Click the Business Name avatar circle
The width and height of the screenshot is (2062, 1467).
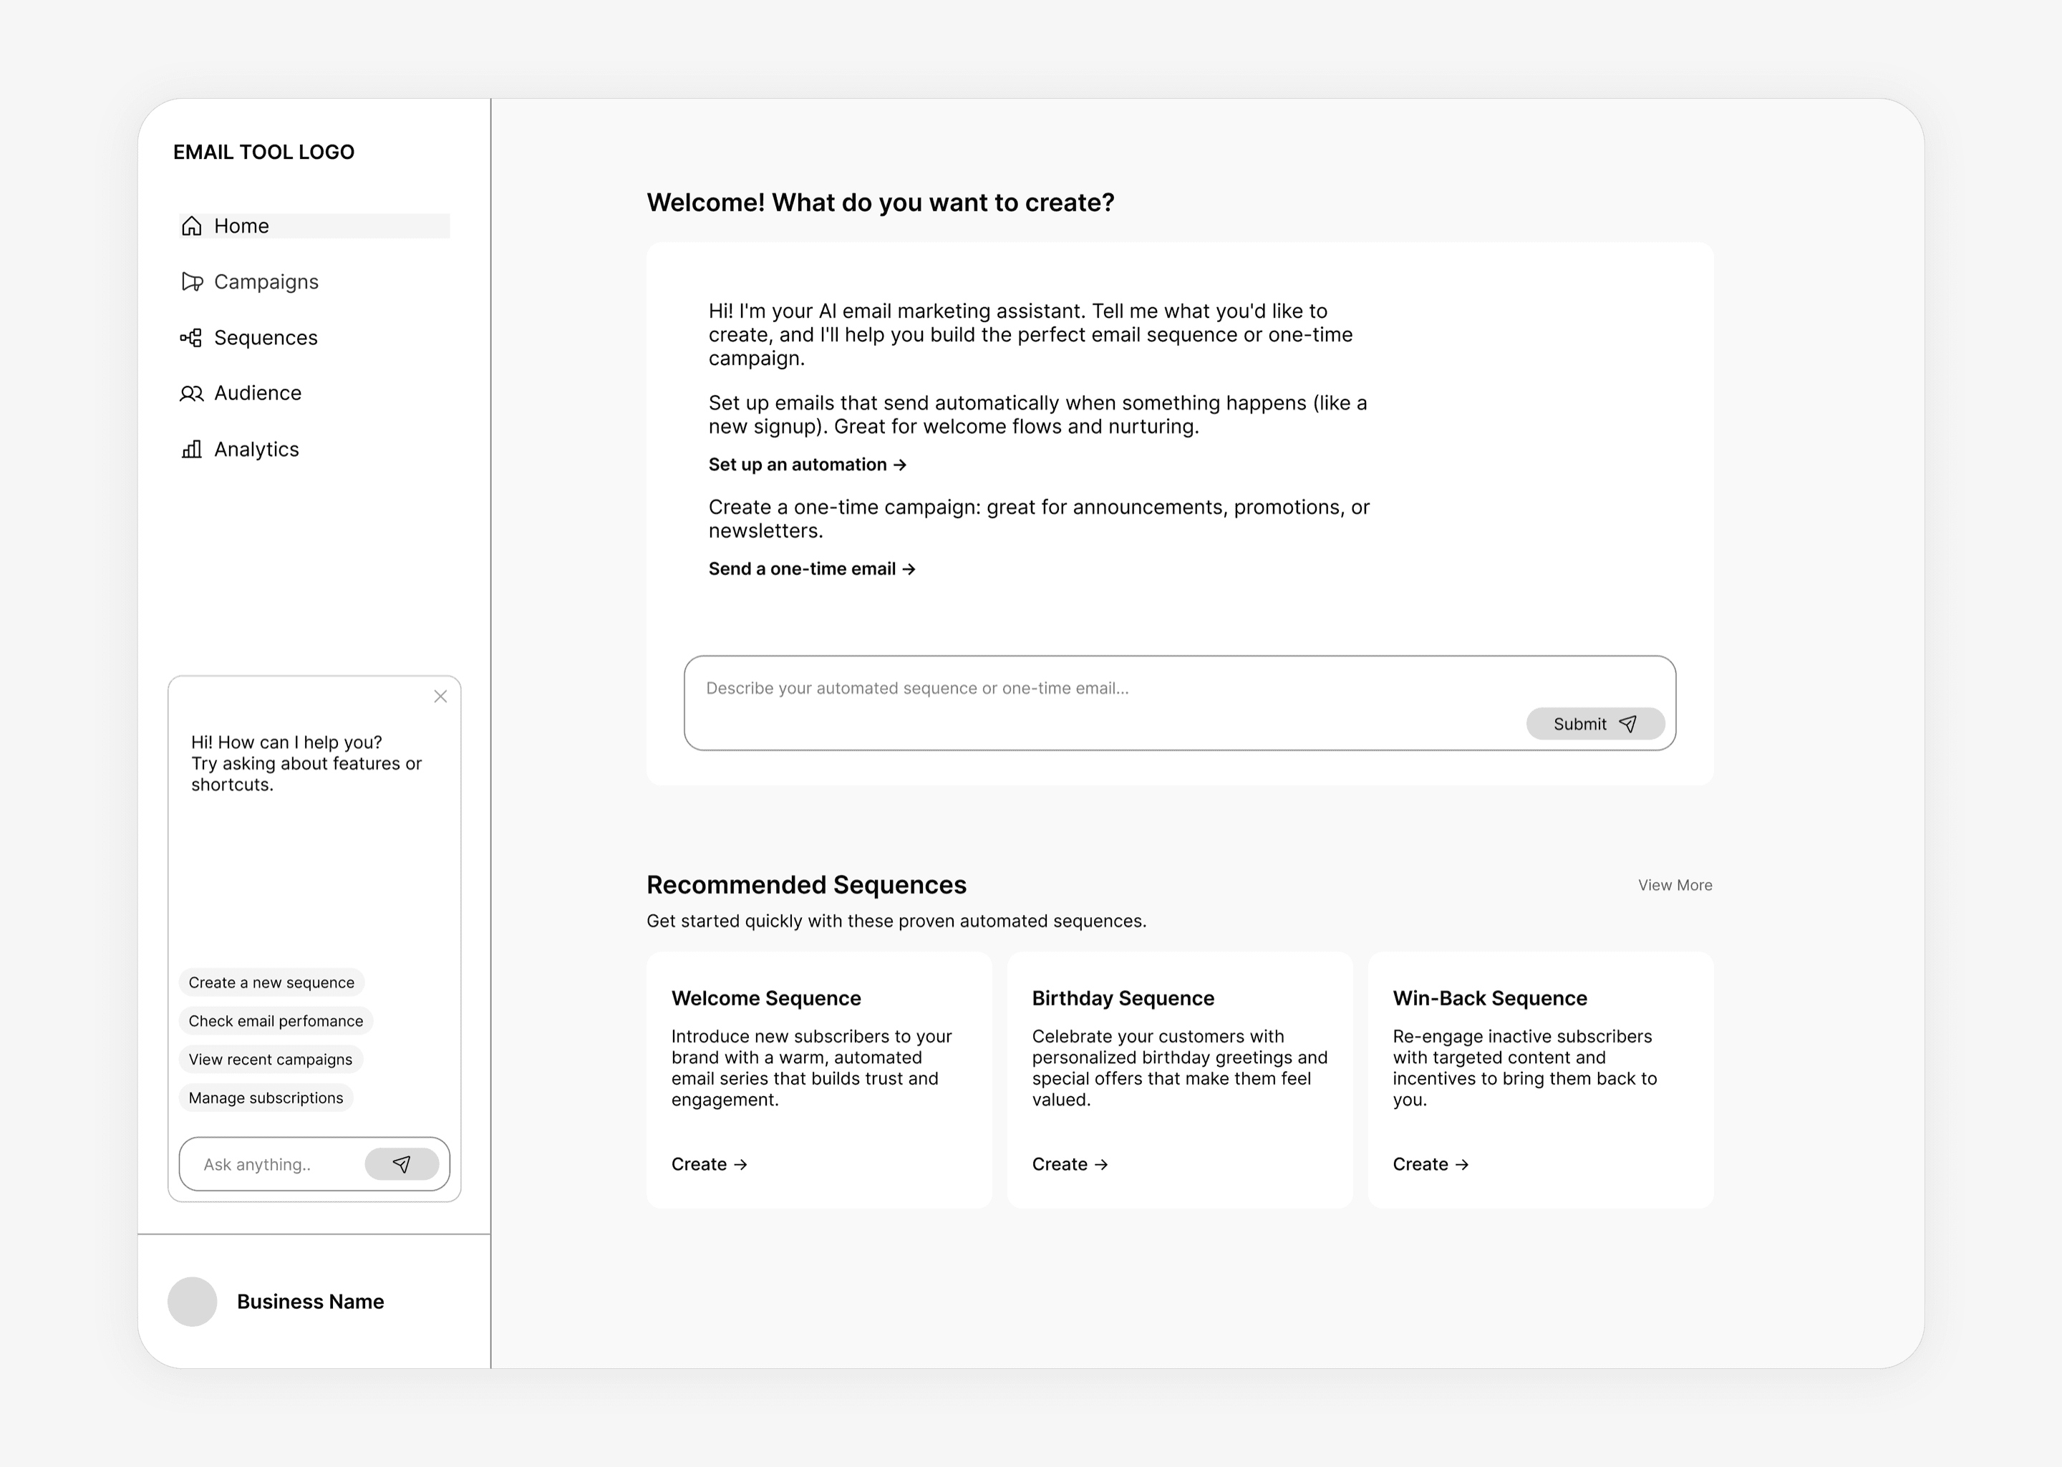pos(191,1302)
